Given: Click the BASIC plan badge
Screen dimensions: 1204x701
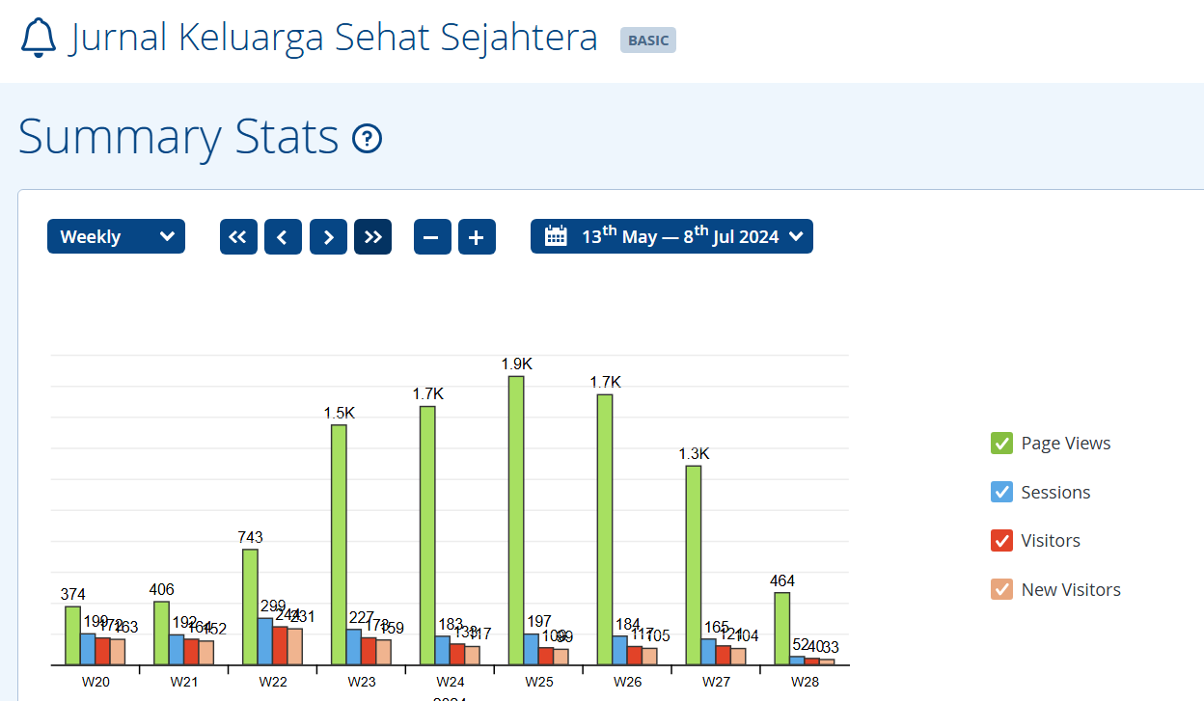Looking at the screenshot, I should click(647, 40).
